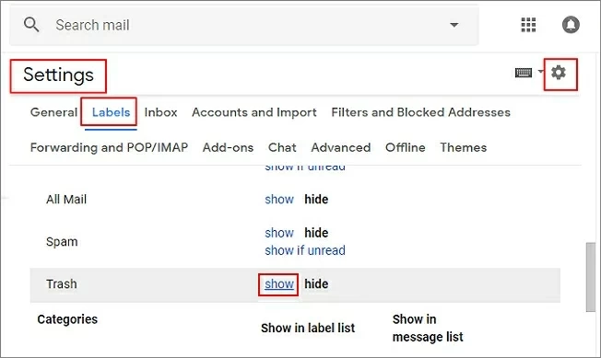Viewport: 601px width, 358px height.
Task: Open the Advanced tab
Action: pos(341,147)
